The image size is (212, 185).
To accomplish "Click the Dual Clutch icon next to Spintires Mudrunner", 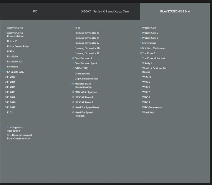I will [x=141, y=48].
